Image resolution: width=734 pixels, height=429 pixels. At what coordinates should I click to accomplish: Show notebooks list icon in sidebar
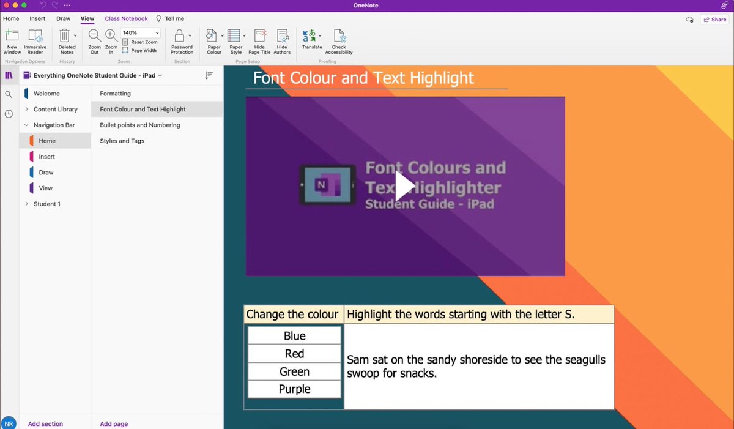pos(9,75)
